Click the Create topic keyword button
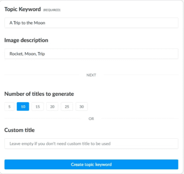 [x=91, y=164]
